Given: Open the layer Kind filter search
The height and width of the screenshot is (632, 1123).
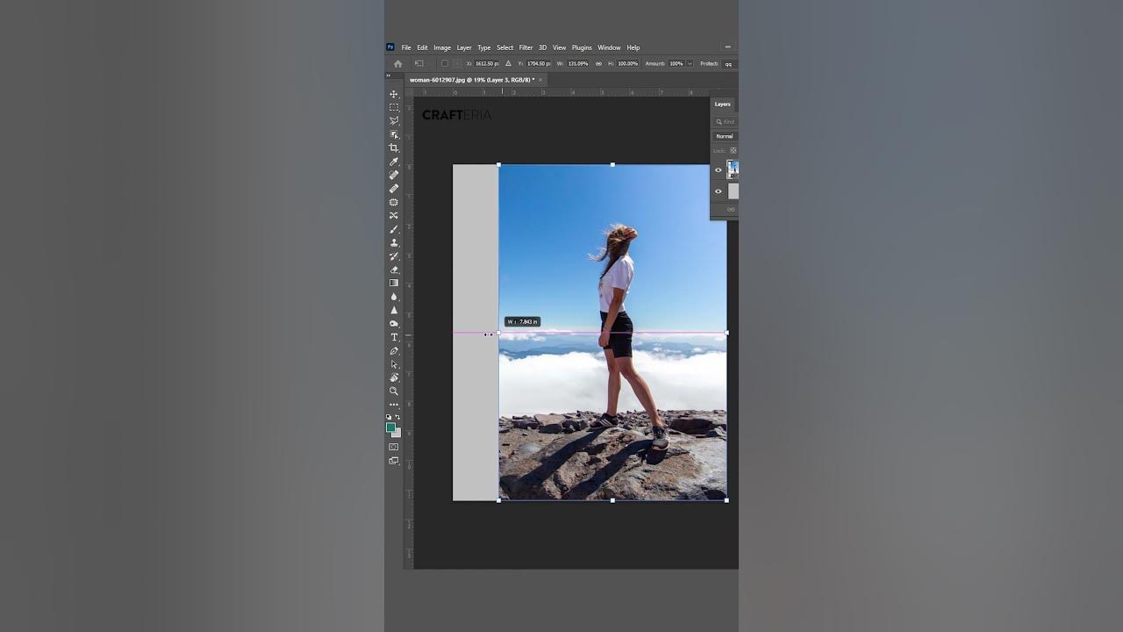Looking at the screenshot, I should click(x=725, y=122).
